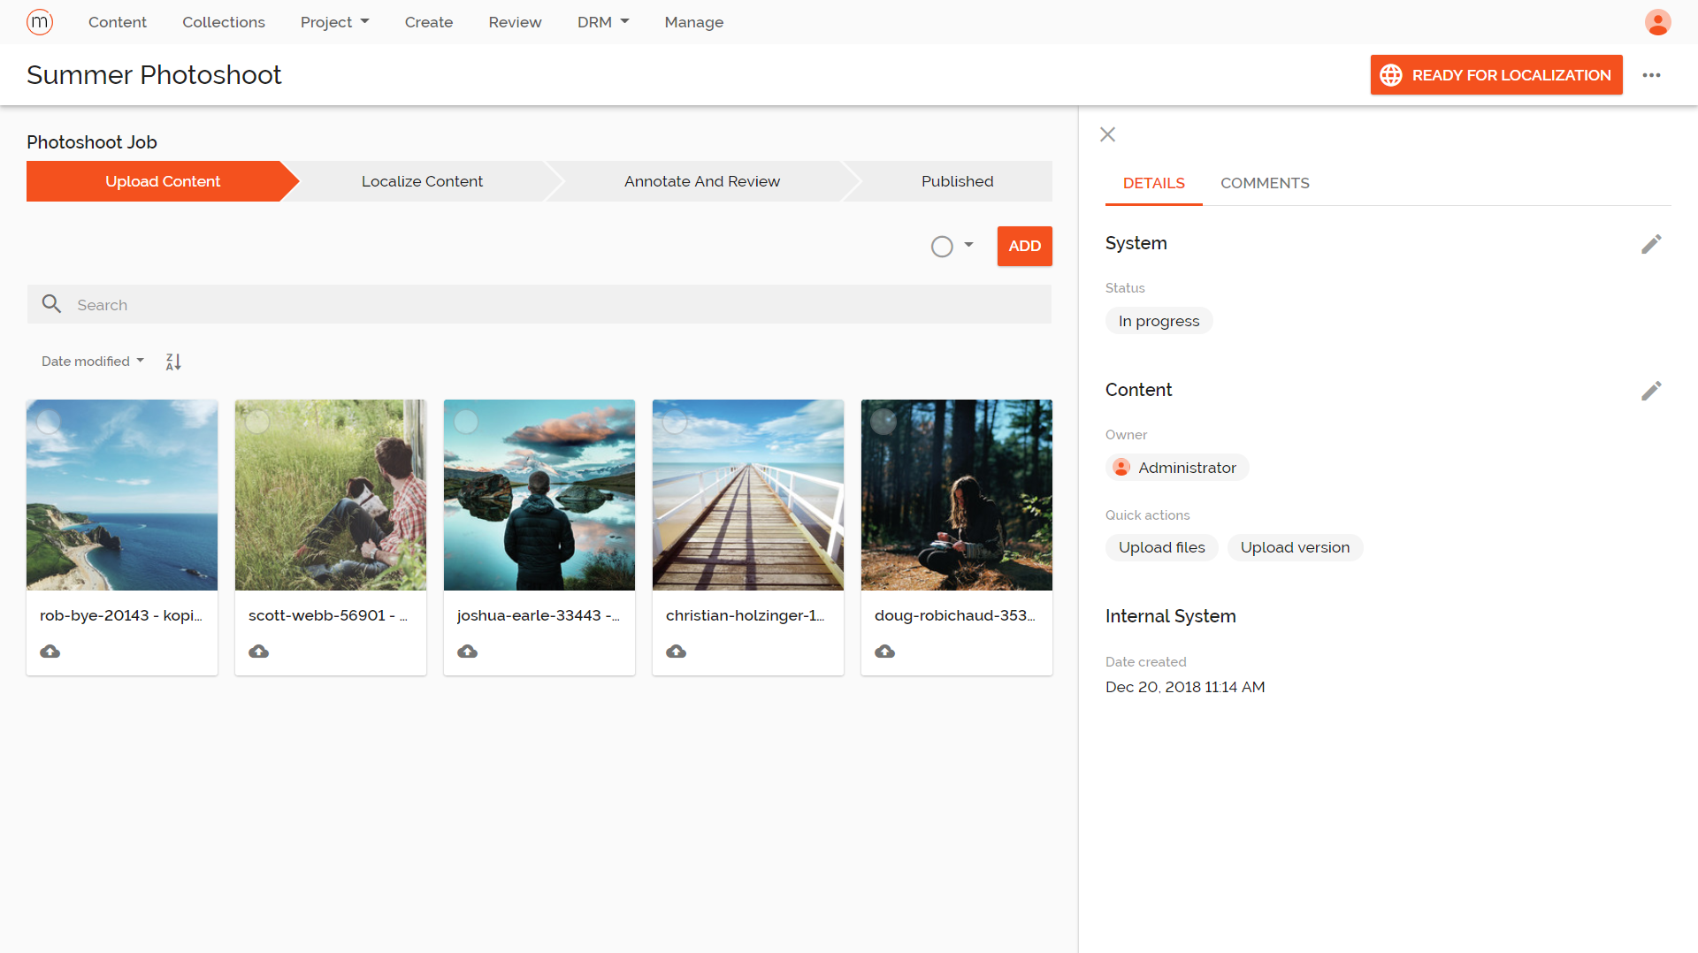
Task: Open the Content section edit pencil
Action: (x=1652, y=391)
